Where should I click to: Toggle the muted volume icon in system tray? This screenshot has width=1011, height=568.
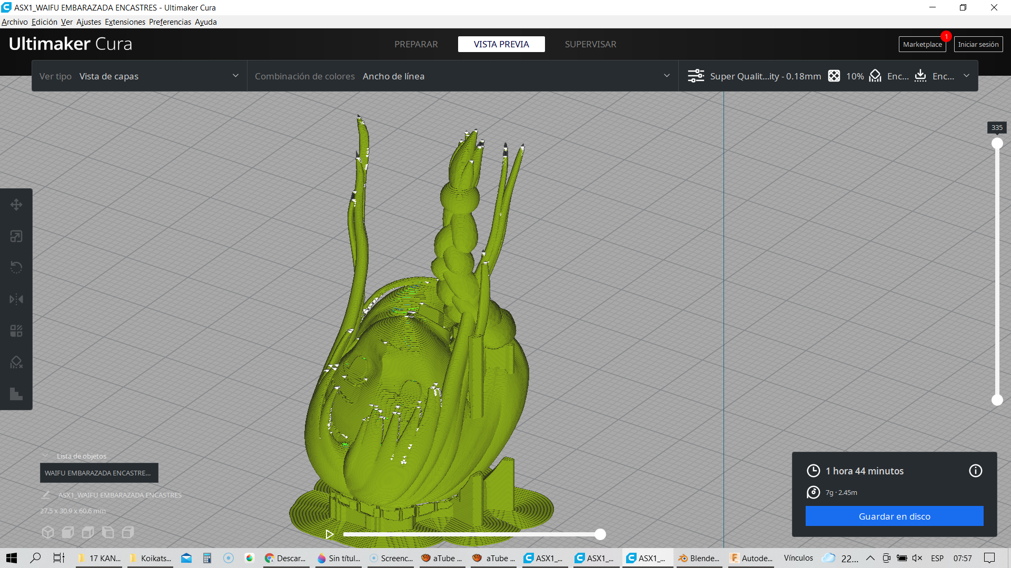[x=917, y=558]
